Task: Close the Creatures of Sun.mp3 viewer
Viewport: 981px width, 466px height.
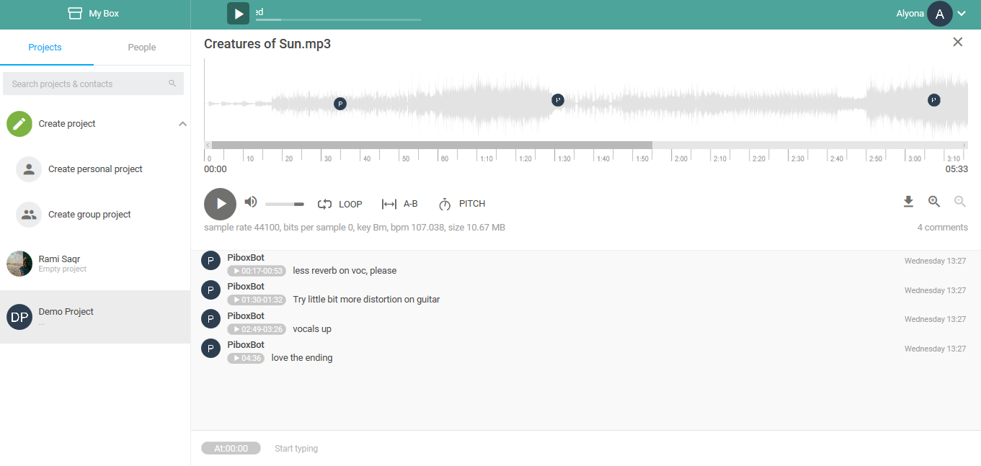Action: (x=958, y=42)
